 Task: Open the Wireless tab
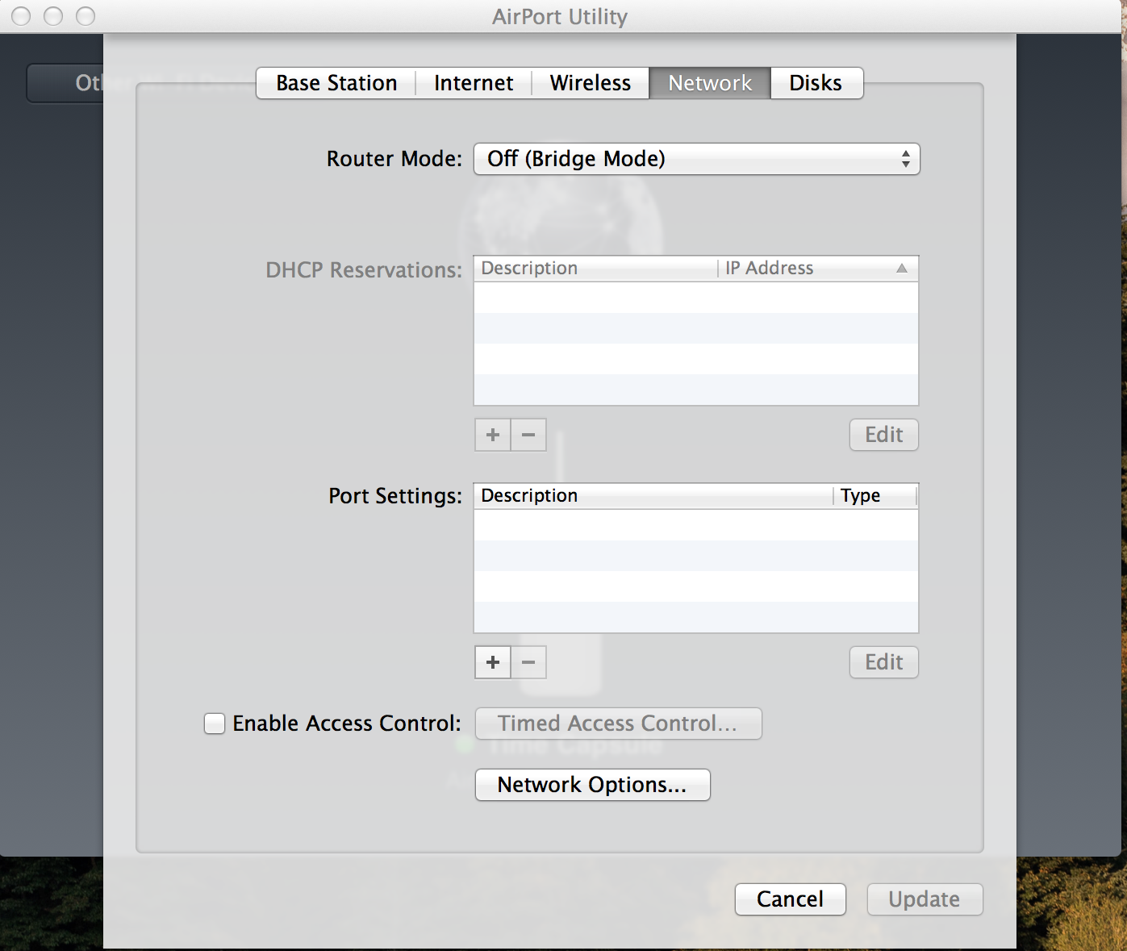[x=590, y=82]
